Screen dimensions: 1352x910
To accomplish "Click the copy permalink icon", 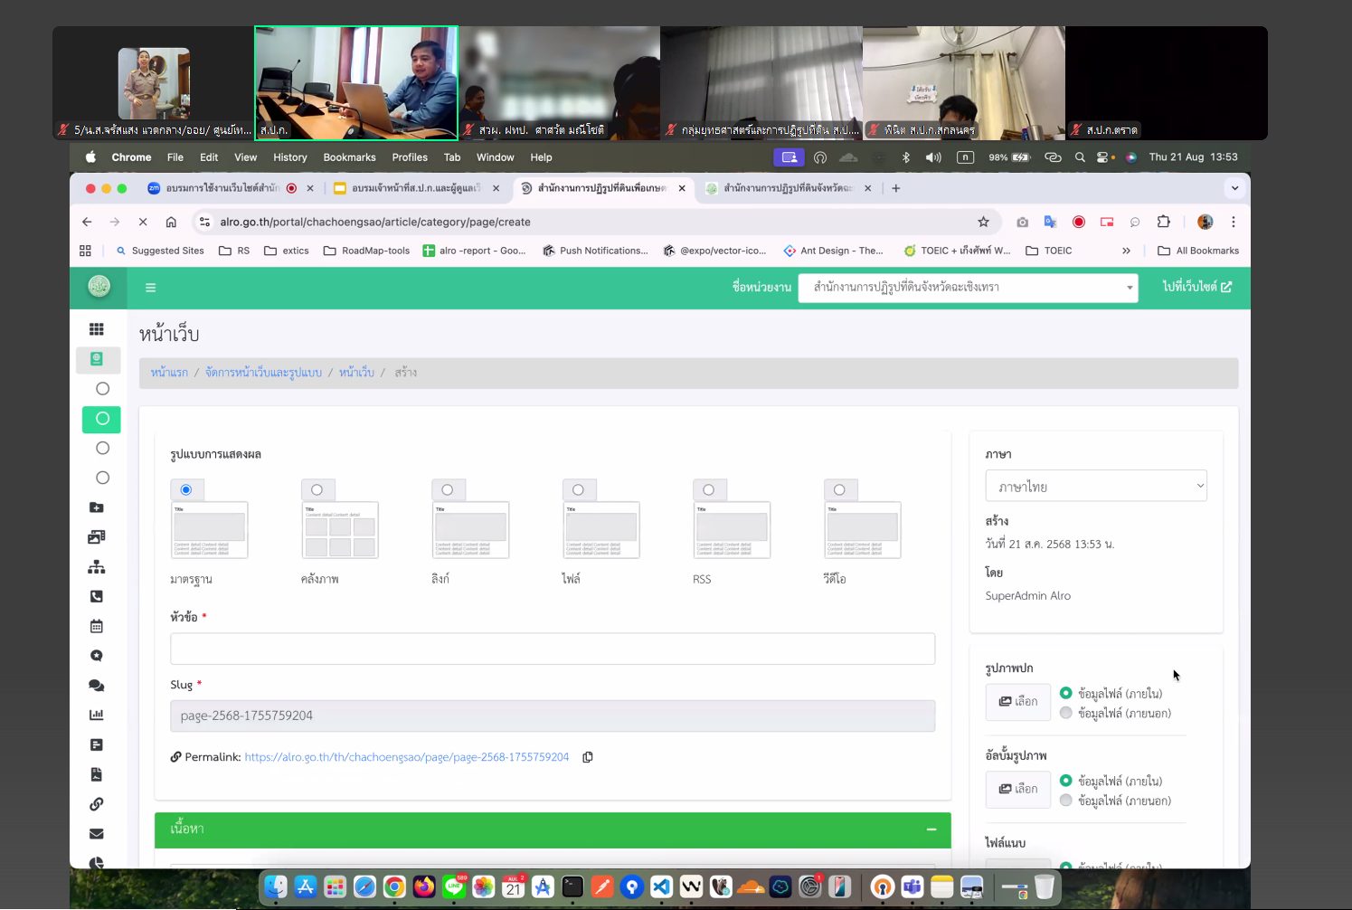I will point(588,757).
